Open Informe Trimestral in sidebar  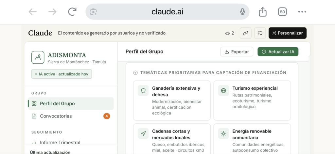(60, 142)
